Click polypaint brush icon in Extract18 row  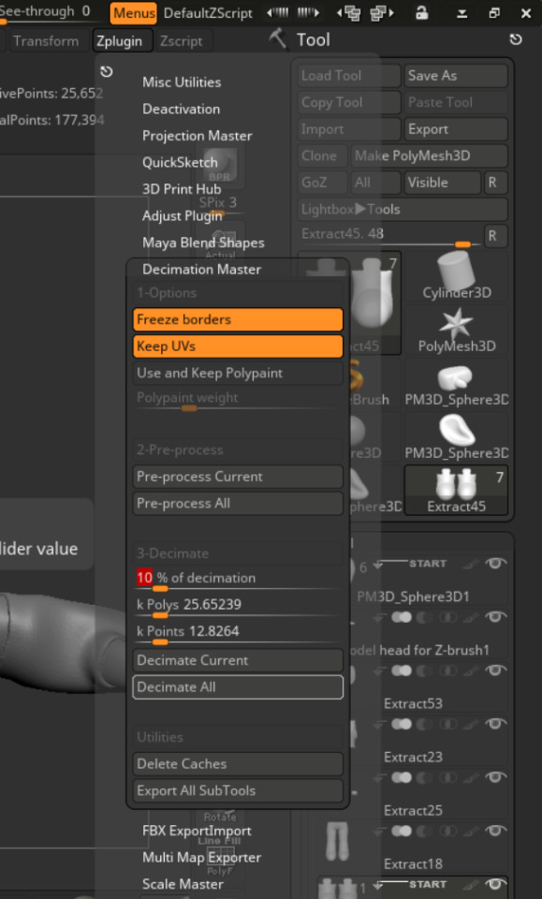pos(470,831)
